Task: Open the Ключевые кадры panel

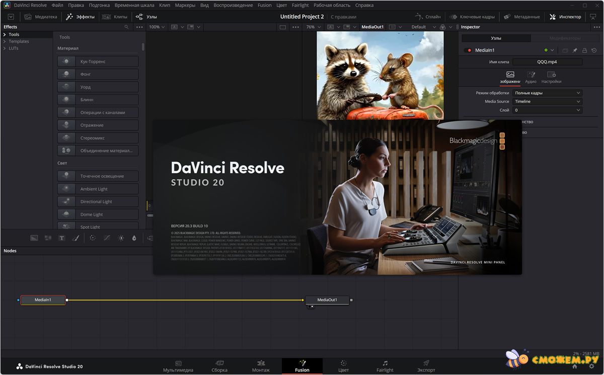Action: point(472,17)
